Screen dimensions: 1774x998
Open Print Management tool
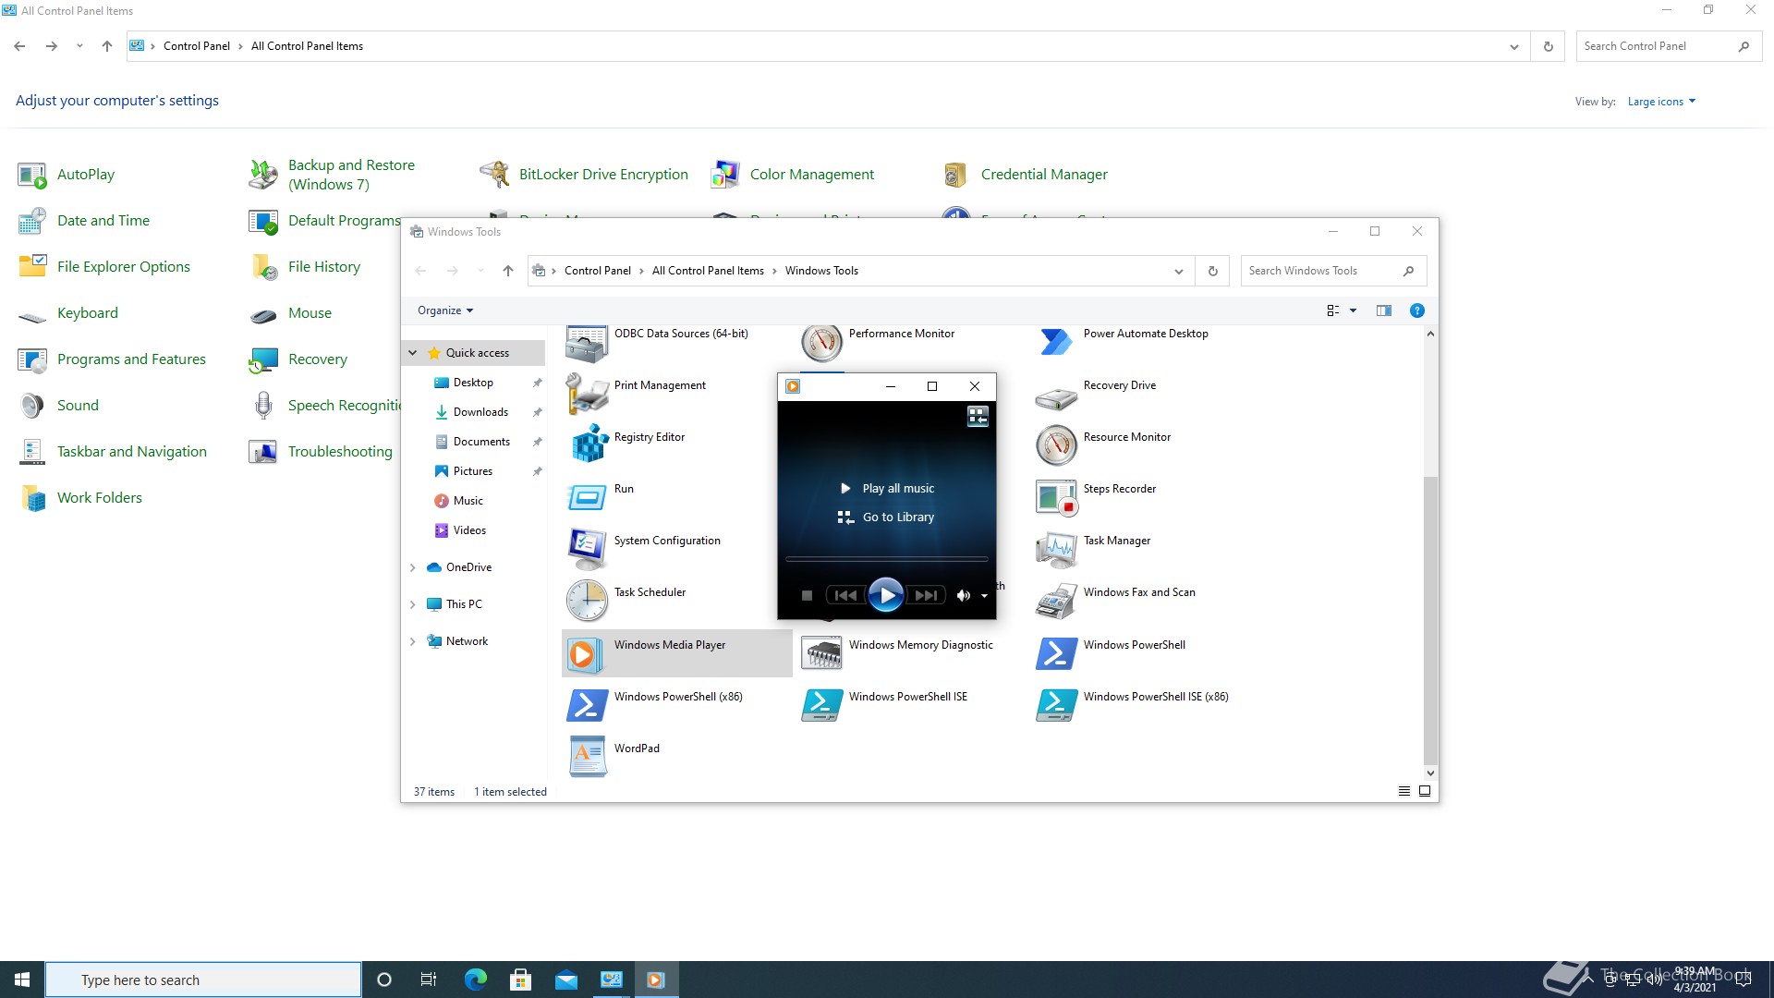click(660, 385)
